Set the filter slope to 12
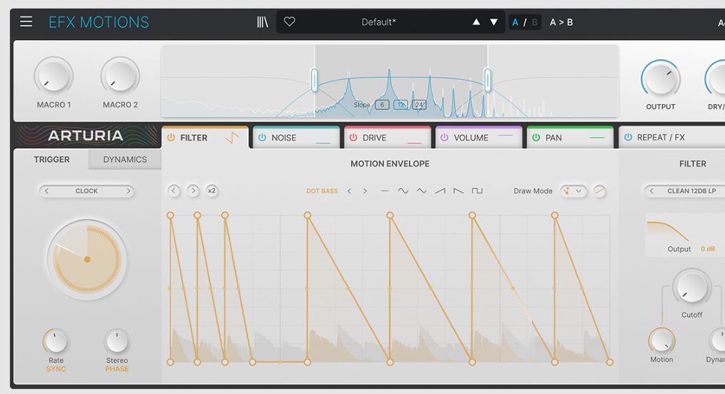 tap(401, 105)
